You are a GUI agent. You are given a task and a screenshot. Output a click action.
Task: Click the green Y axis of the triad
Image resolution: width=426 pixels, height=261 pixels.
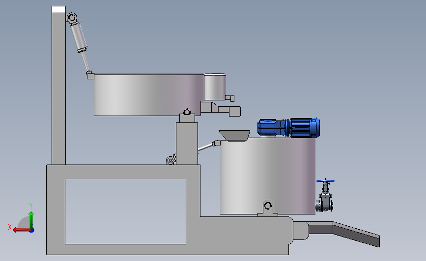tap(31, 220)
